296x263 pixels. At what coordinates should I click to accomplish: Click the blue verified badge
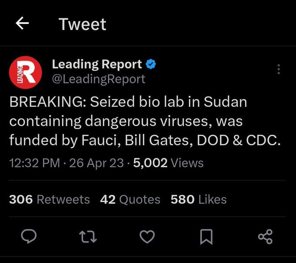coord(151,65)
